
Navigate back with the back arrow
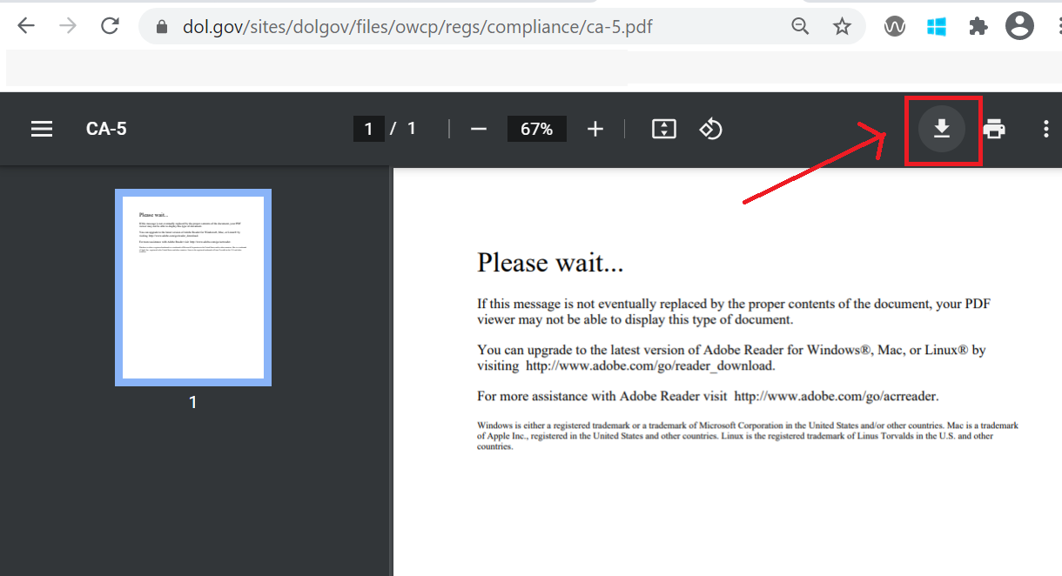coord(26,25)
